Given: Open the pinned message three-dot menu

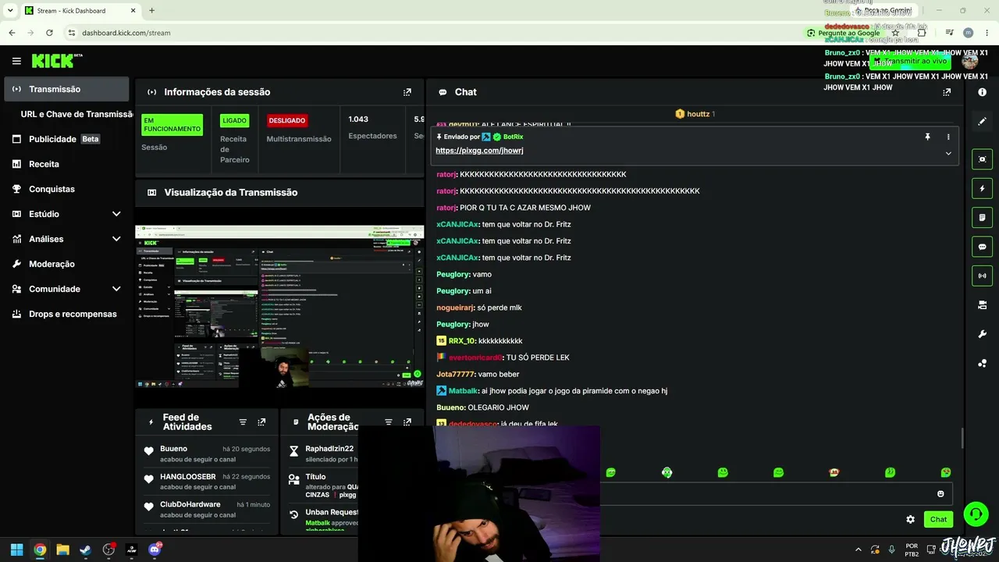Looking at the screenshot, I should (x=948, y=137).
